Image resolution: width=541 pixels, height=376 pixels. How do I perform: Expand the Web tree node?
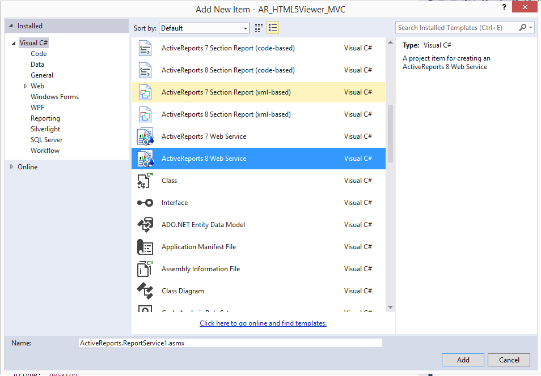tap(25, 86)
